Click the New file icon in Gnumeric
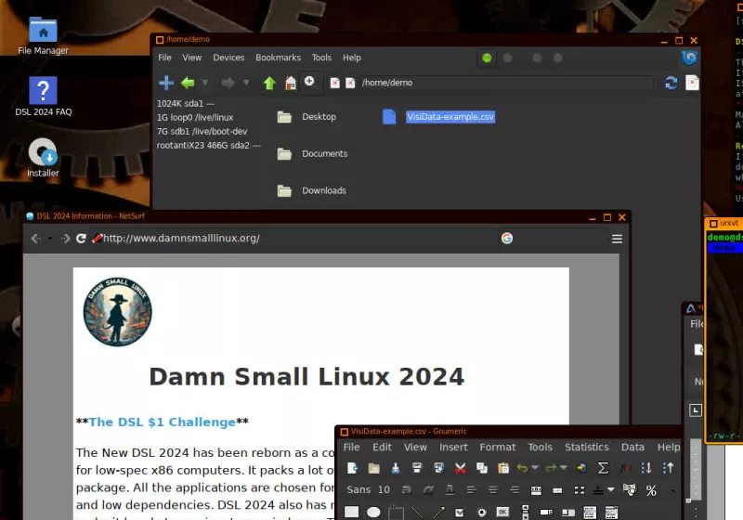 352,468
